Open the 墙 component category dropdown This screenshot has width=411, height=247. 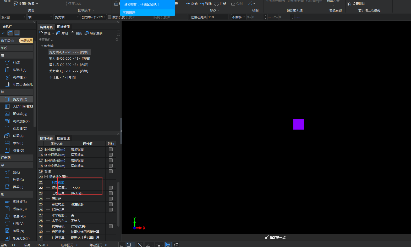(x=40, y=17)
